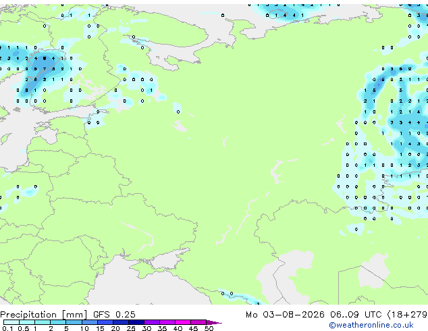This screenshot has width=428, height=331.
Task: Select the 0.5 mm legend color swatch
Action: pos(27,322)
